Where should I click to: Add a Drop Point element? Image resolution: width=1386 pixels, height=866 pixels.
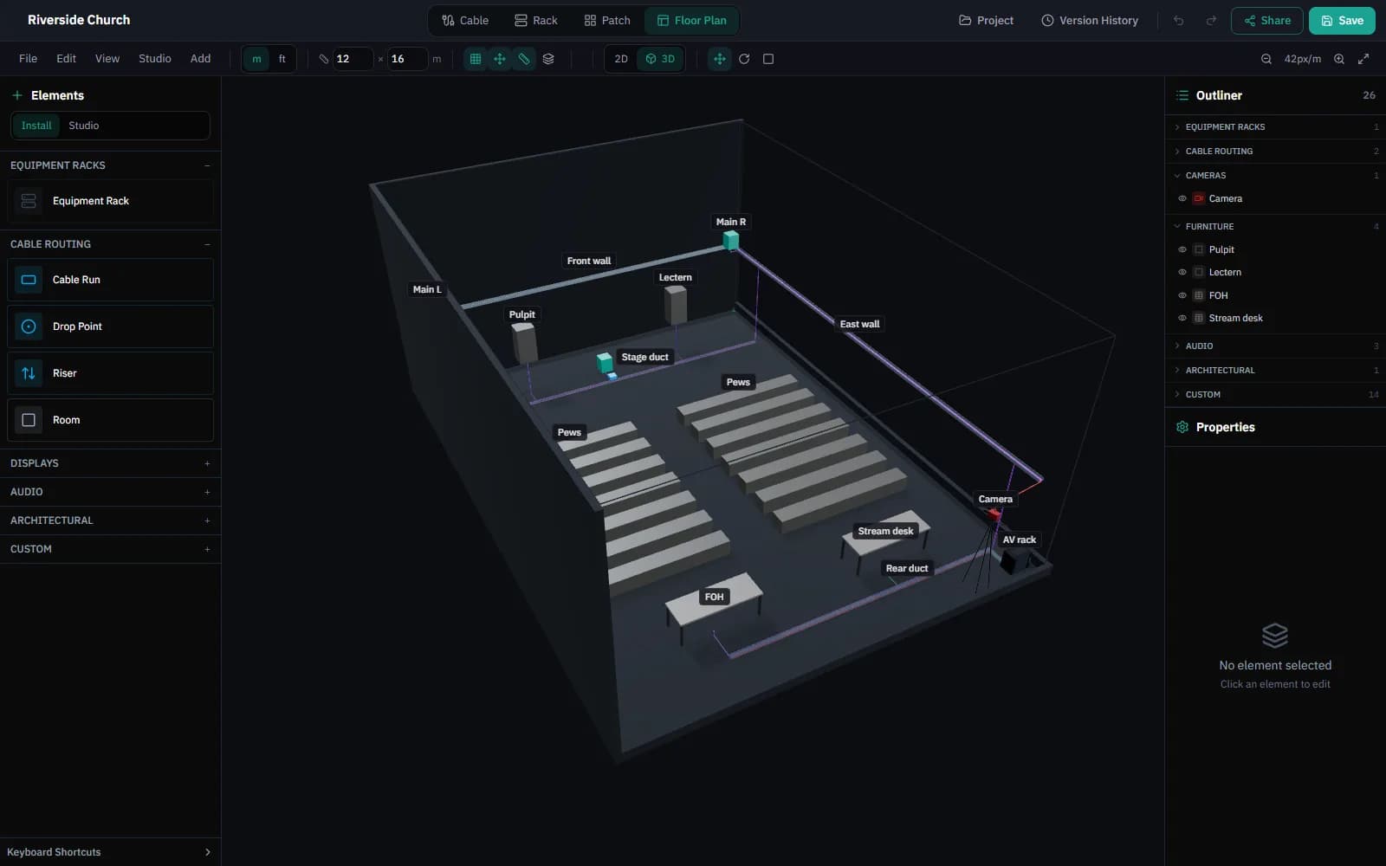coord(110,326)
